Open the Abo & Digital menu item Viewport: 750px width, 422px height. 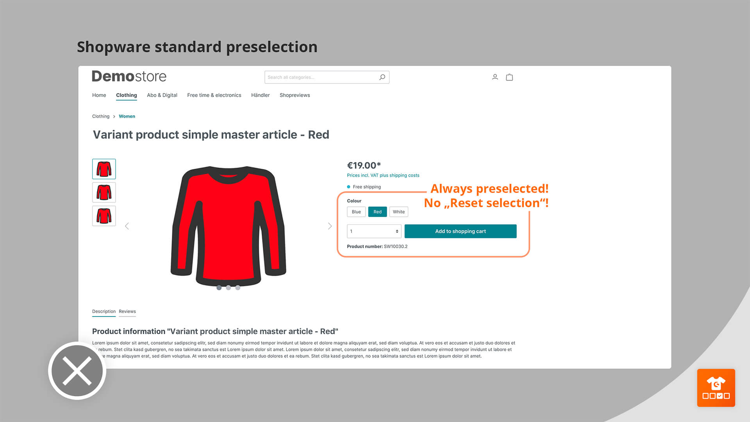(162, 95)
